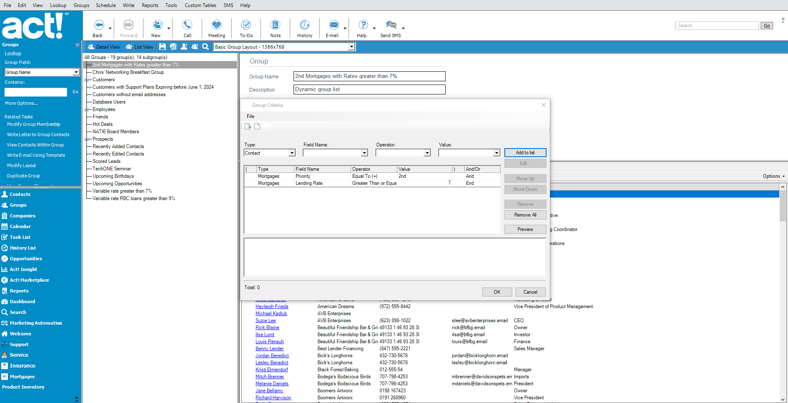Click the top-right Search input field
Viewport: 788px width, 403px height.
(x=717, y=26)
